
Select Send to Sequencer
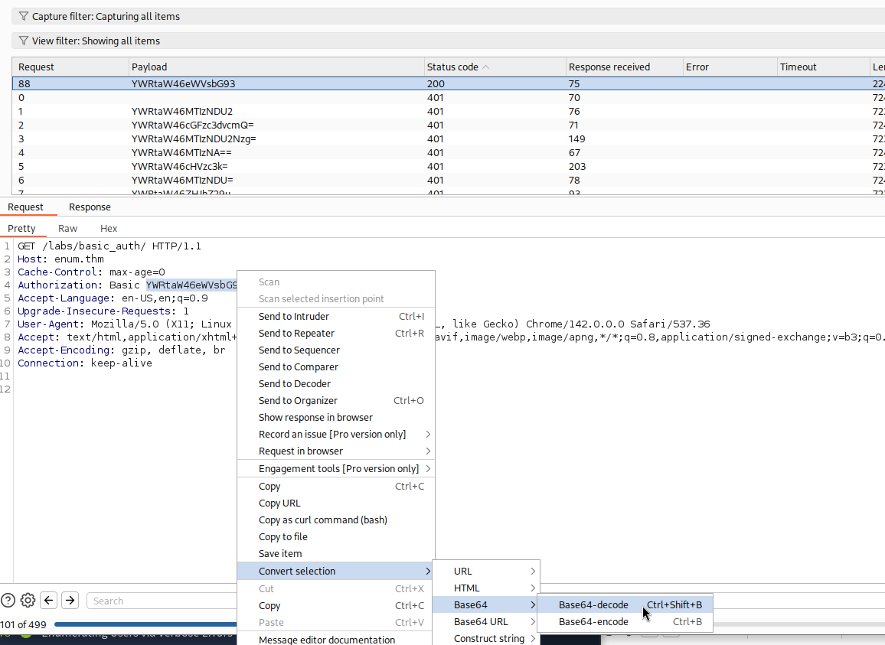336,350
